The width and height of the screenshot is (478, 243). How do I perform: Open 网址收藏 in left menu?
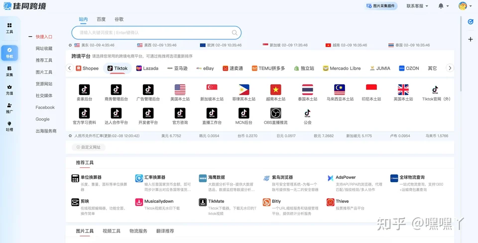[x=44, y=48]
